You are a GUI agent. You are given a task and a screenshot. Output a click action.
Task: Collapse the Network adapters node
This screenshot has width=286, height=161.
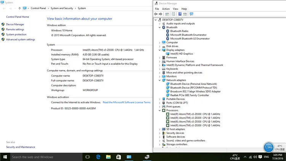pos(160,80)
